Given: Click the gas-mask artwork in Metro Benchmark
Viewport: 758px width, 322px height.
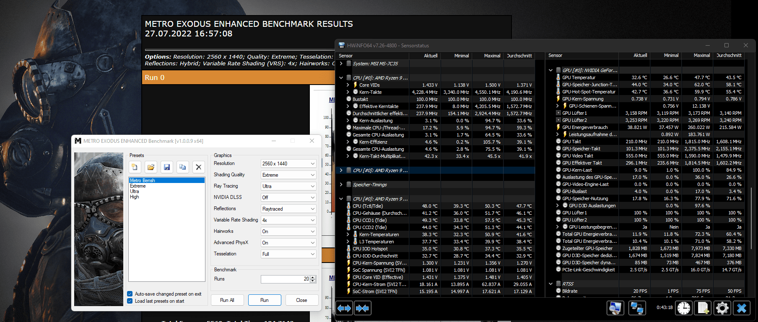Looking at the screenshot, I should tap(99, 229).
